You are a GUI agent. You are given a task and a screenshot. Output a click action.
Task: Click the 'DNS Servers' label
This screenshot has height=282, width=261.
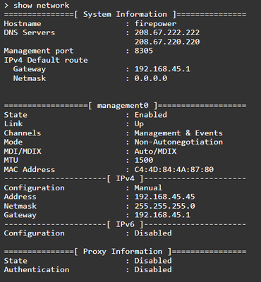[x=30, y=32]
